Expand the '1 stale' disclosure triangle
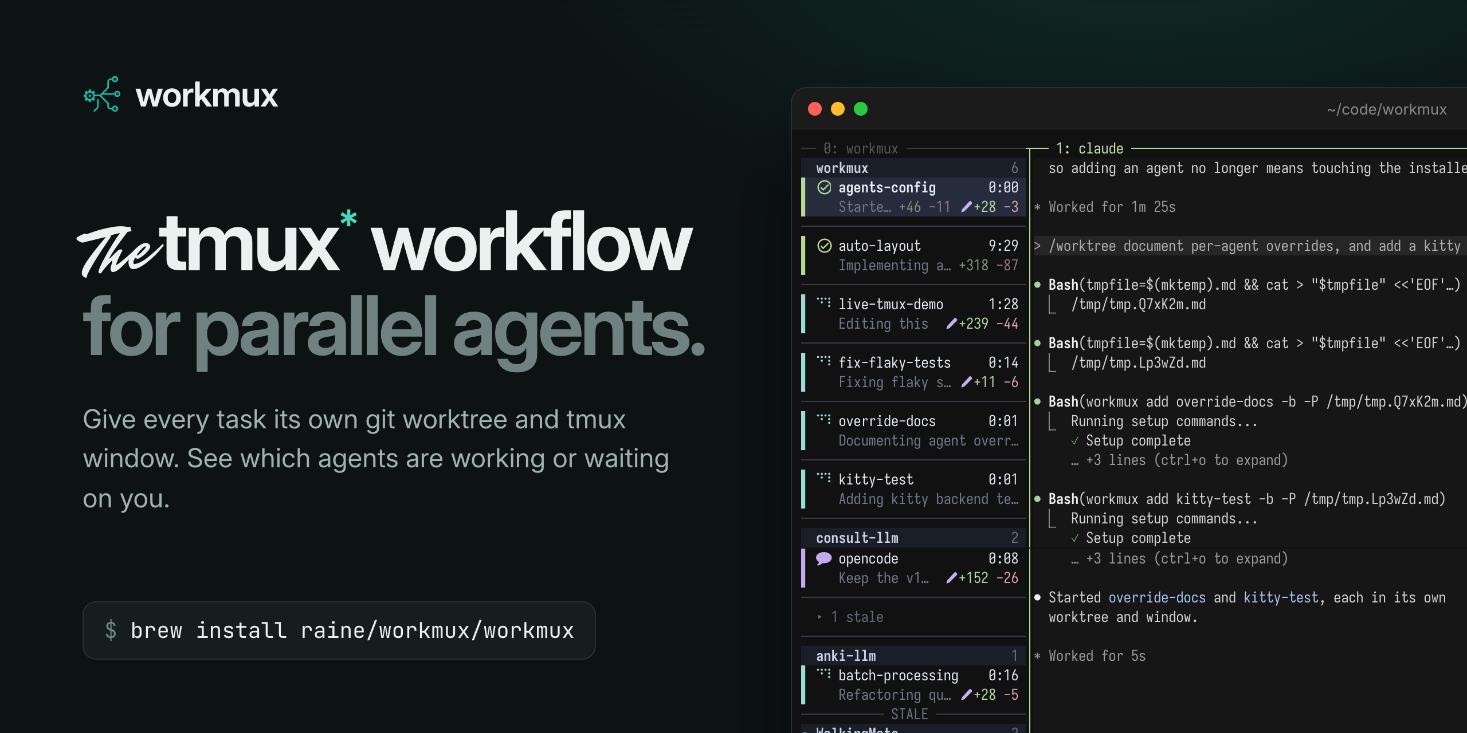 819,617
